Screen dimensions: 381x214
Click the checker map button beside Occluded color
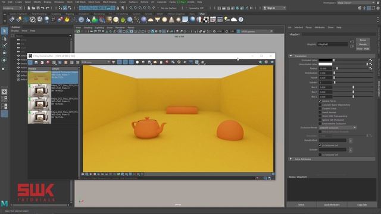coord(370,60)
